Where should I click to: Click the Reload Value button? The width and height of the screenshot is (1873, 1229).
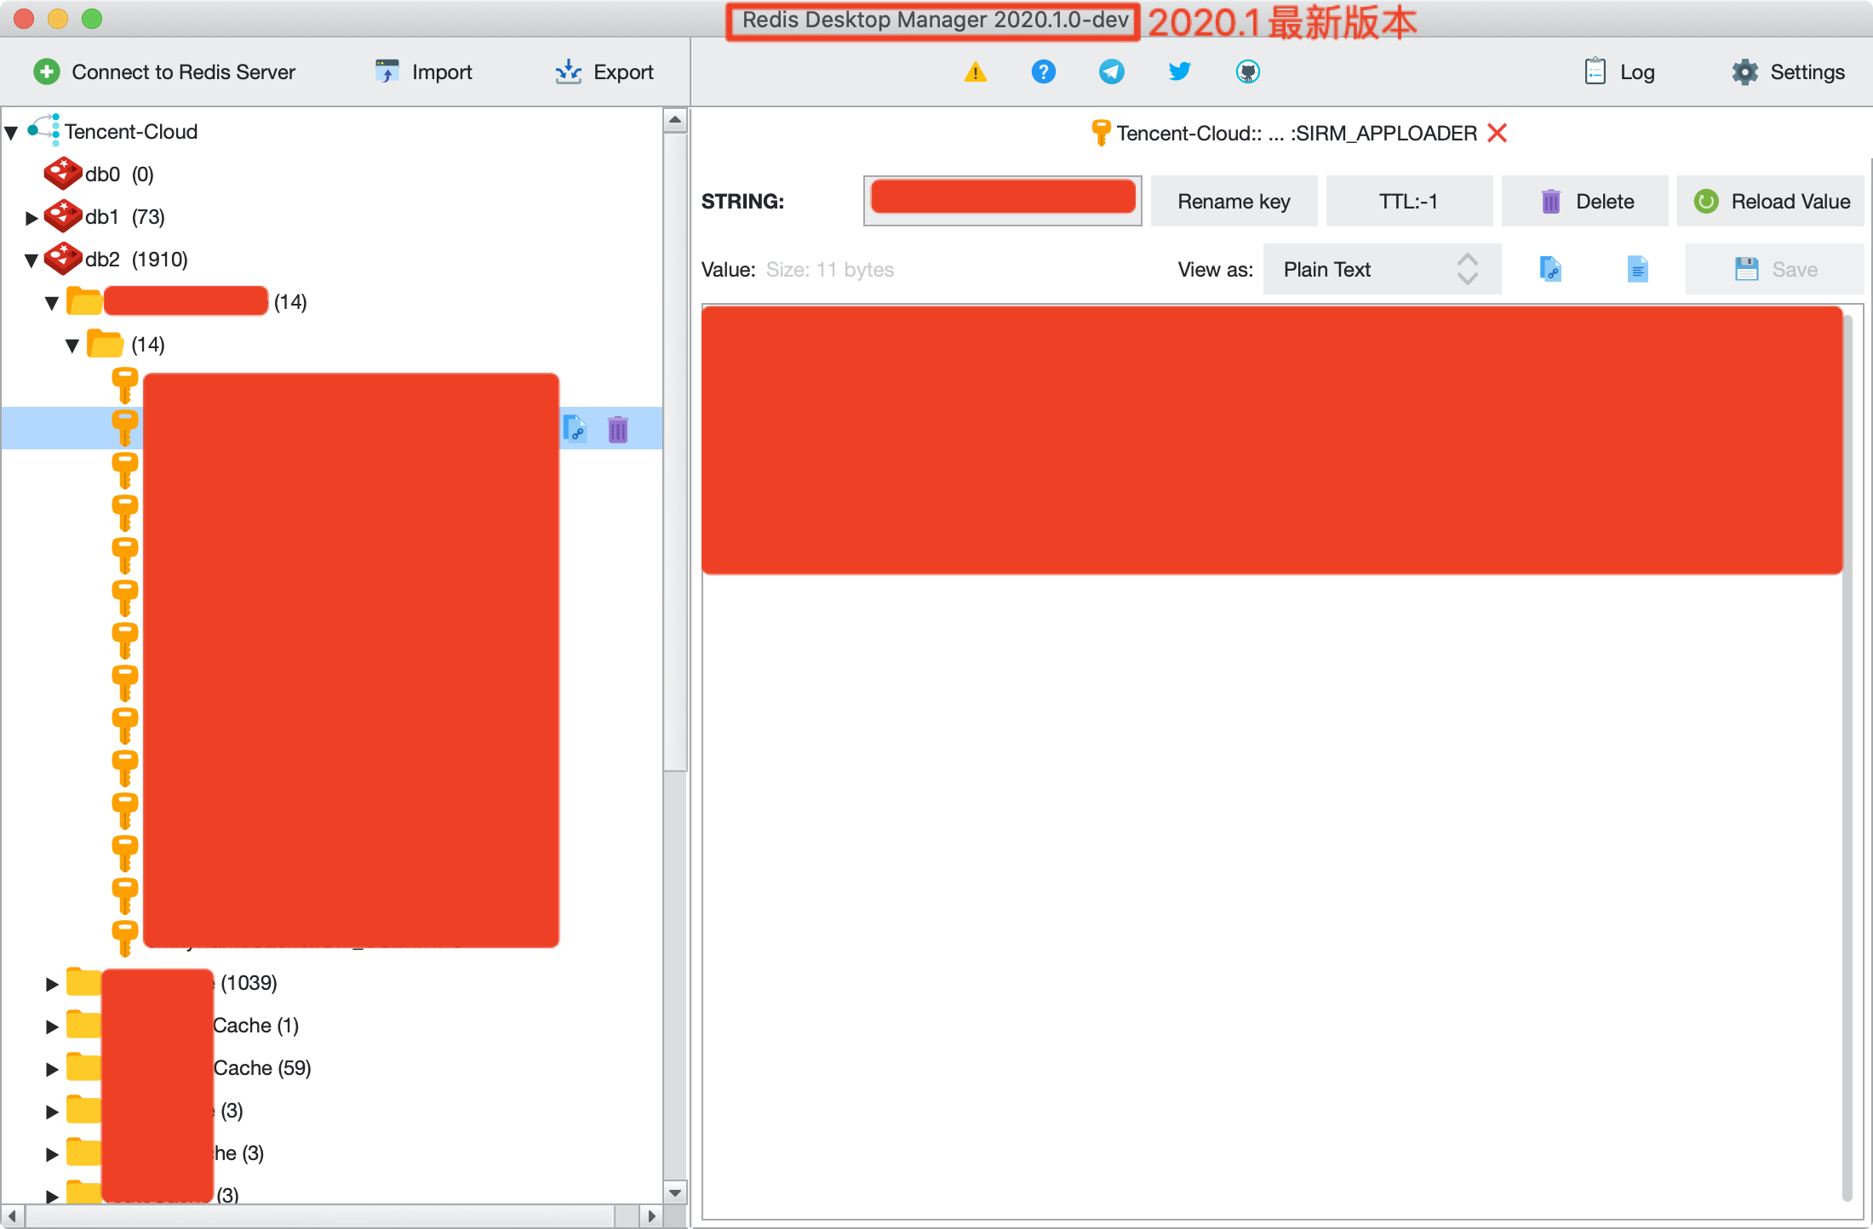point(1771,201)
